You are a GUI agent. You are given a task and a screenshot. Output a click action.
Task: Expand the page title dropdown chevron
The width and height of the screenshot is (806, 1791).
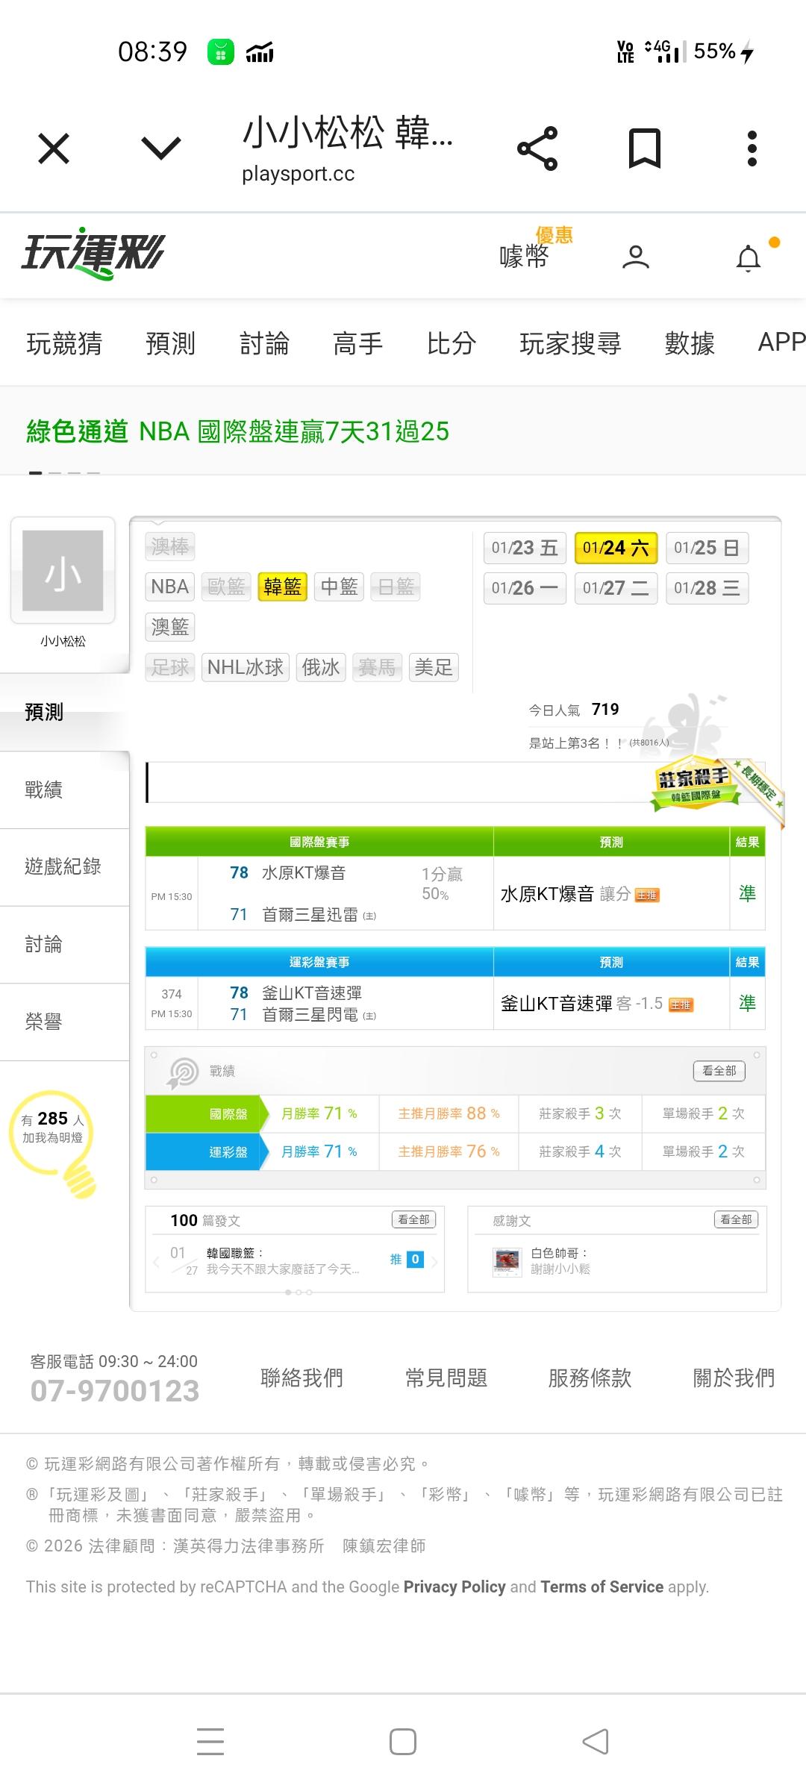click(x=161, y=149)
